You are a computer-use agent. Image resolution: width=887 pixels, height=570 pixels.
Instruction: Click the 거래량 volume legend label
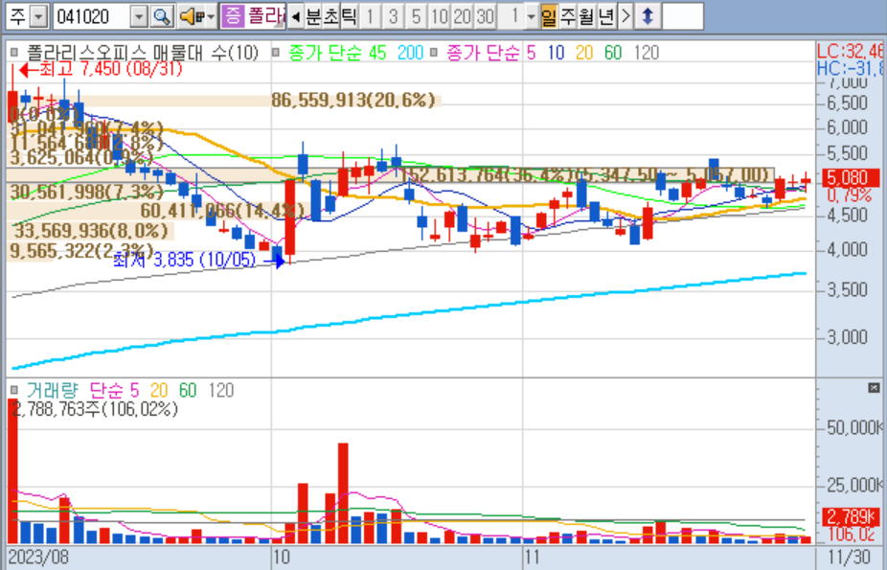point(52,390)
